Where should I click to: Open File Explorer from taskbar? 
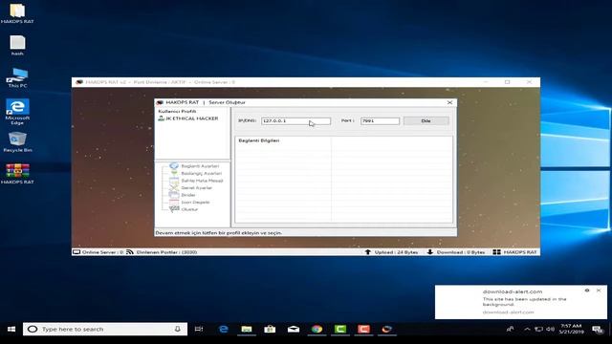click(x=247, y=329)
